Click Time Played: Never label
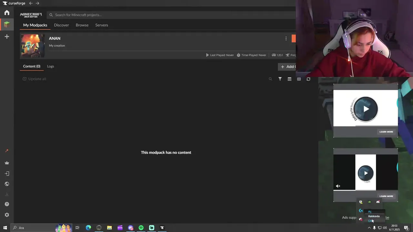Viewport: 413px width, 232px height. point(251,55)
